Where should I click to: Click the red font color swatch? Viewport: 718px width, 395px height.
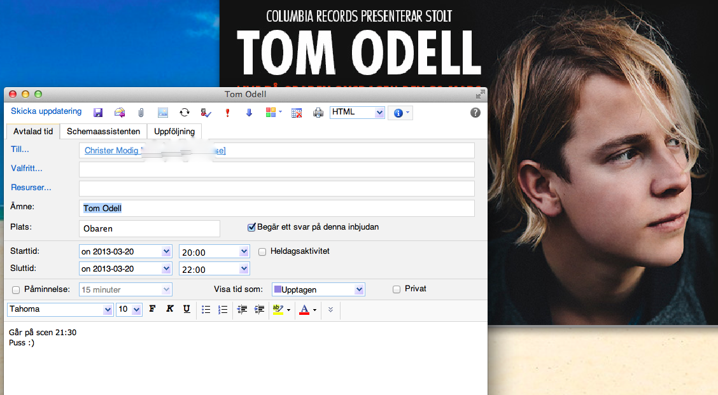pos(304,310)
